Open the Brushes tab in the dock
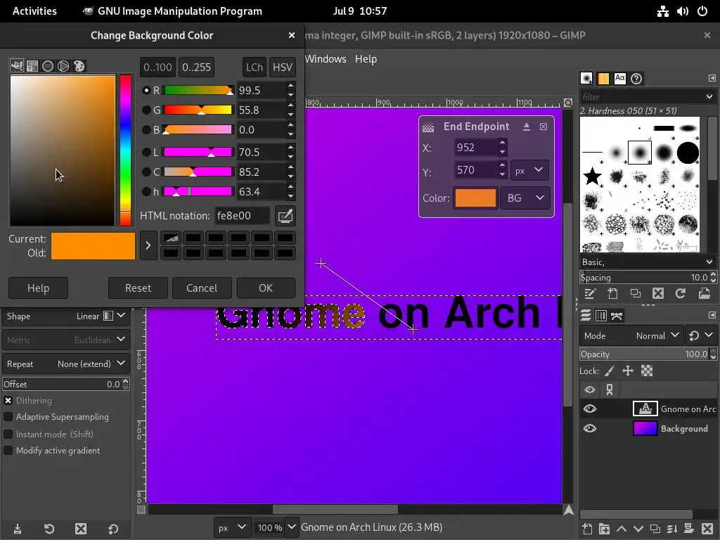 [586, 79]
